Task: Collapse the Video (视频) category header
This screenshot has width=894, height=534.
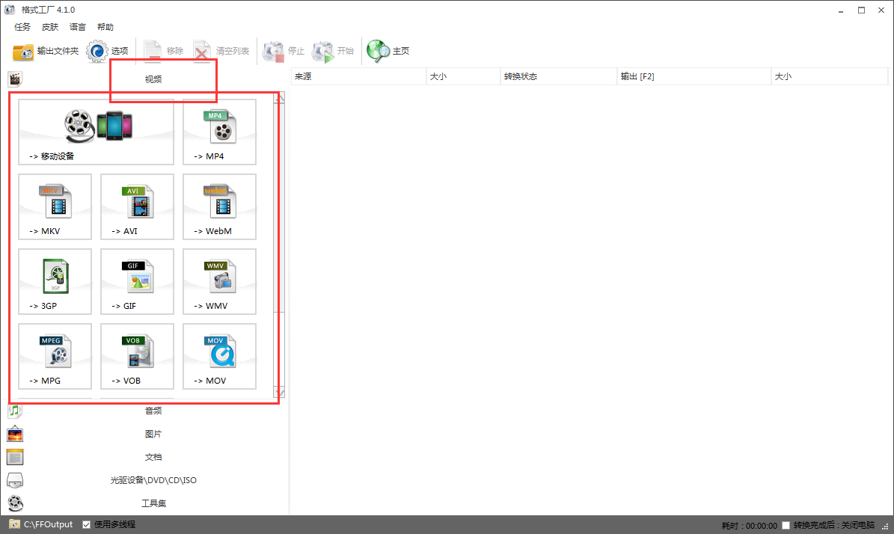Action: 153,79
